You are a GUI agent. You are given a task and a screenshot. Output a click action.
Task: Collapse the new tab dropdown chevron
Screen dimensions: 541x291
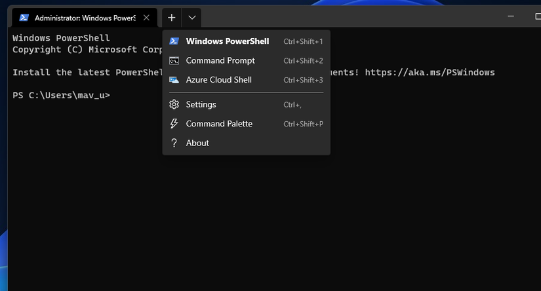pos(192,18)
